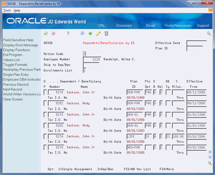Click Clear Screen in sidebar
The width and height of the screenshot is (215, 175).
pos(13,99)
